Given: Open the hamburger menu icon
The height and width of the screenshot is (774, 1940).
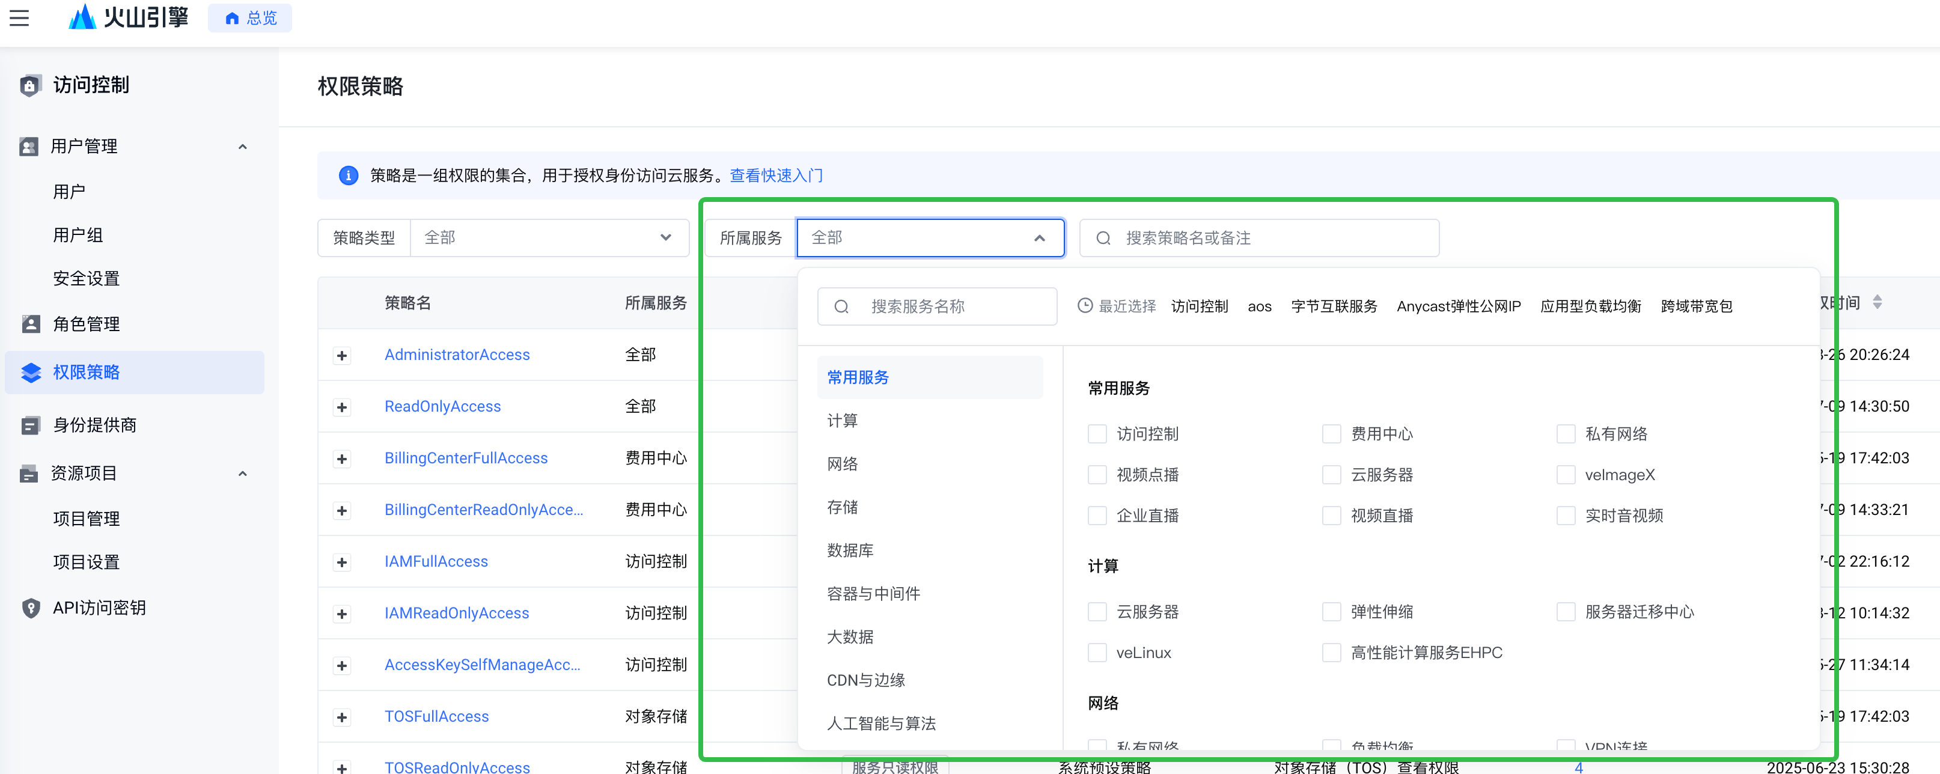Looking at the screenshot, I should click(20, 18).
